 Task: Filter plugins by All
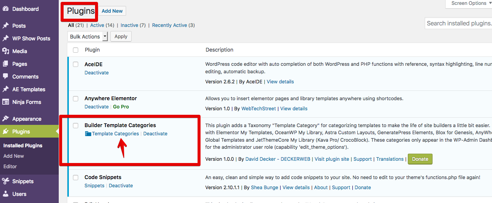click(x=71, y=25)
